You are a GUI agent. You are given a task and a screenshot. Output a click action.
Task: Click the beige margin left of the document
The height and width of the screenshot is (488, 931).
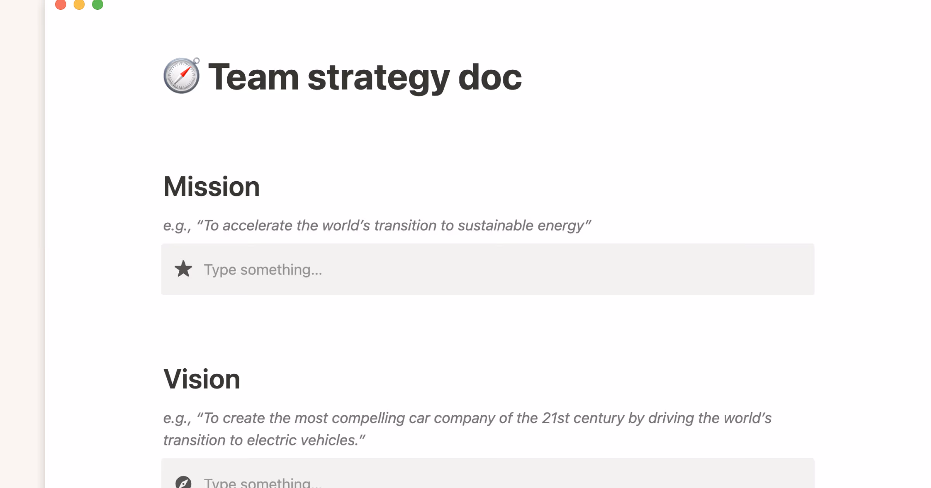coord(19,232)
